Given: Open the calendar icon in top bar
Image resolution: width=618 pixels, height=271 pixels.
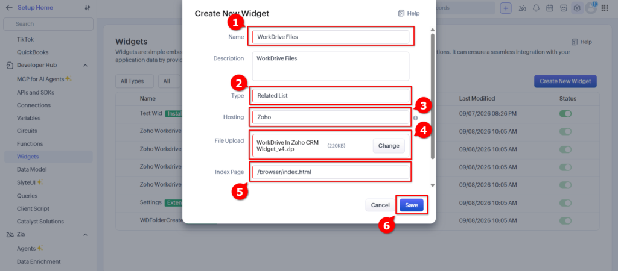Looking at the screenshot, I should (x=550, y=8).
